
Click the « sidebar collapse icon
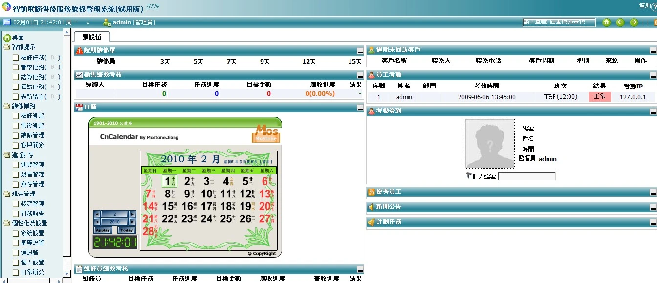88,22
